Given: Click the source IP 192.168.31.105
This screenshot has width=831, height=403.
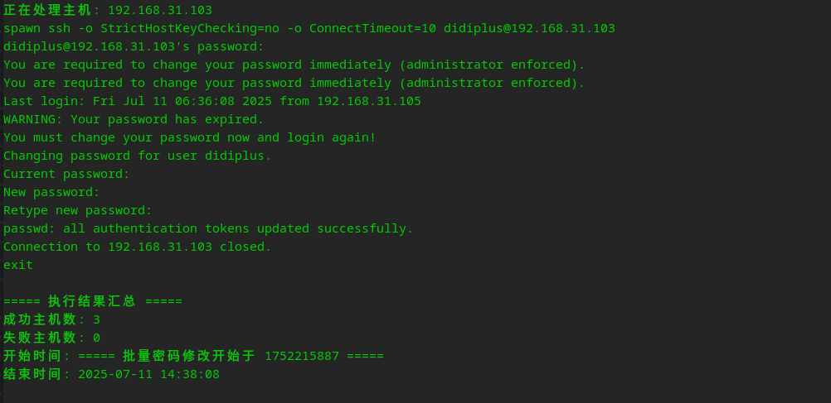Looking at the screenshot, I should pyautogui.click(x=368, y=101).
